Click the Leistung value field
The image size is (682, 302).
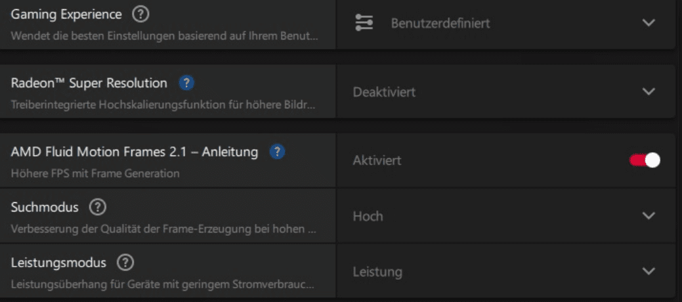[377, 271]
